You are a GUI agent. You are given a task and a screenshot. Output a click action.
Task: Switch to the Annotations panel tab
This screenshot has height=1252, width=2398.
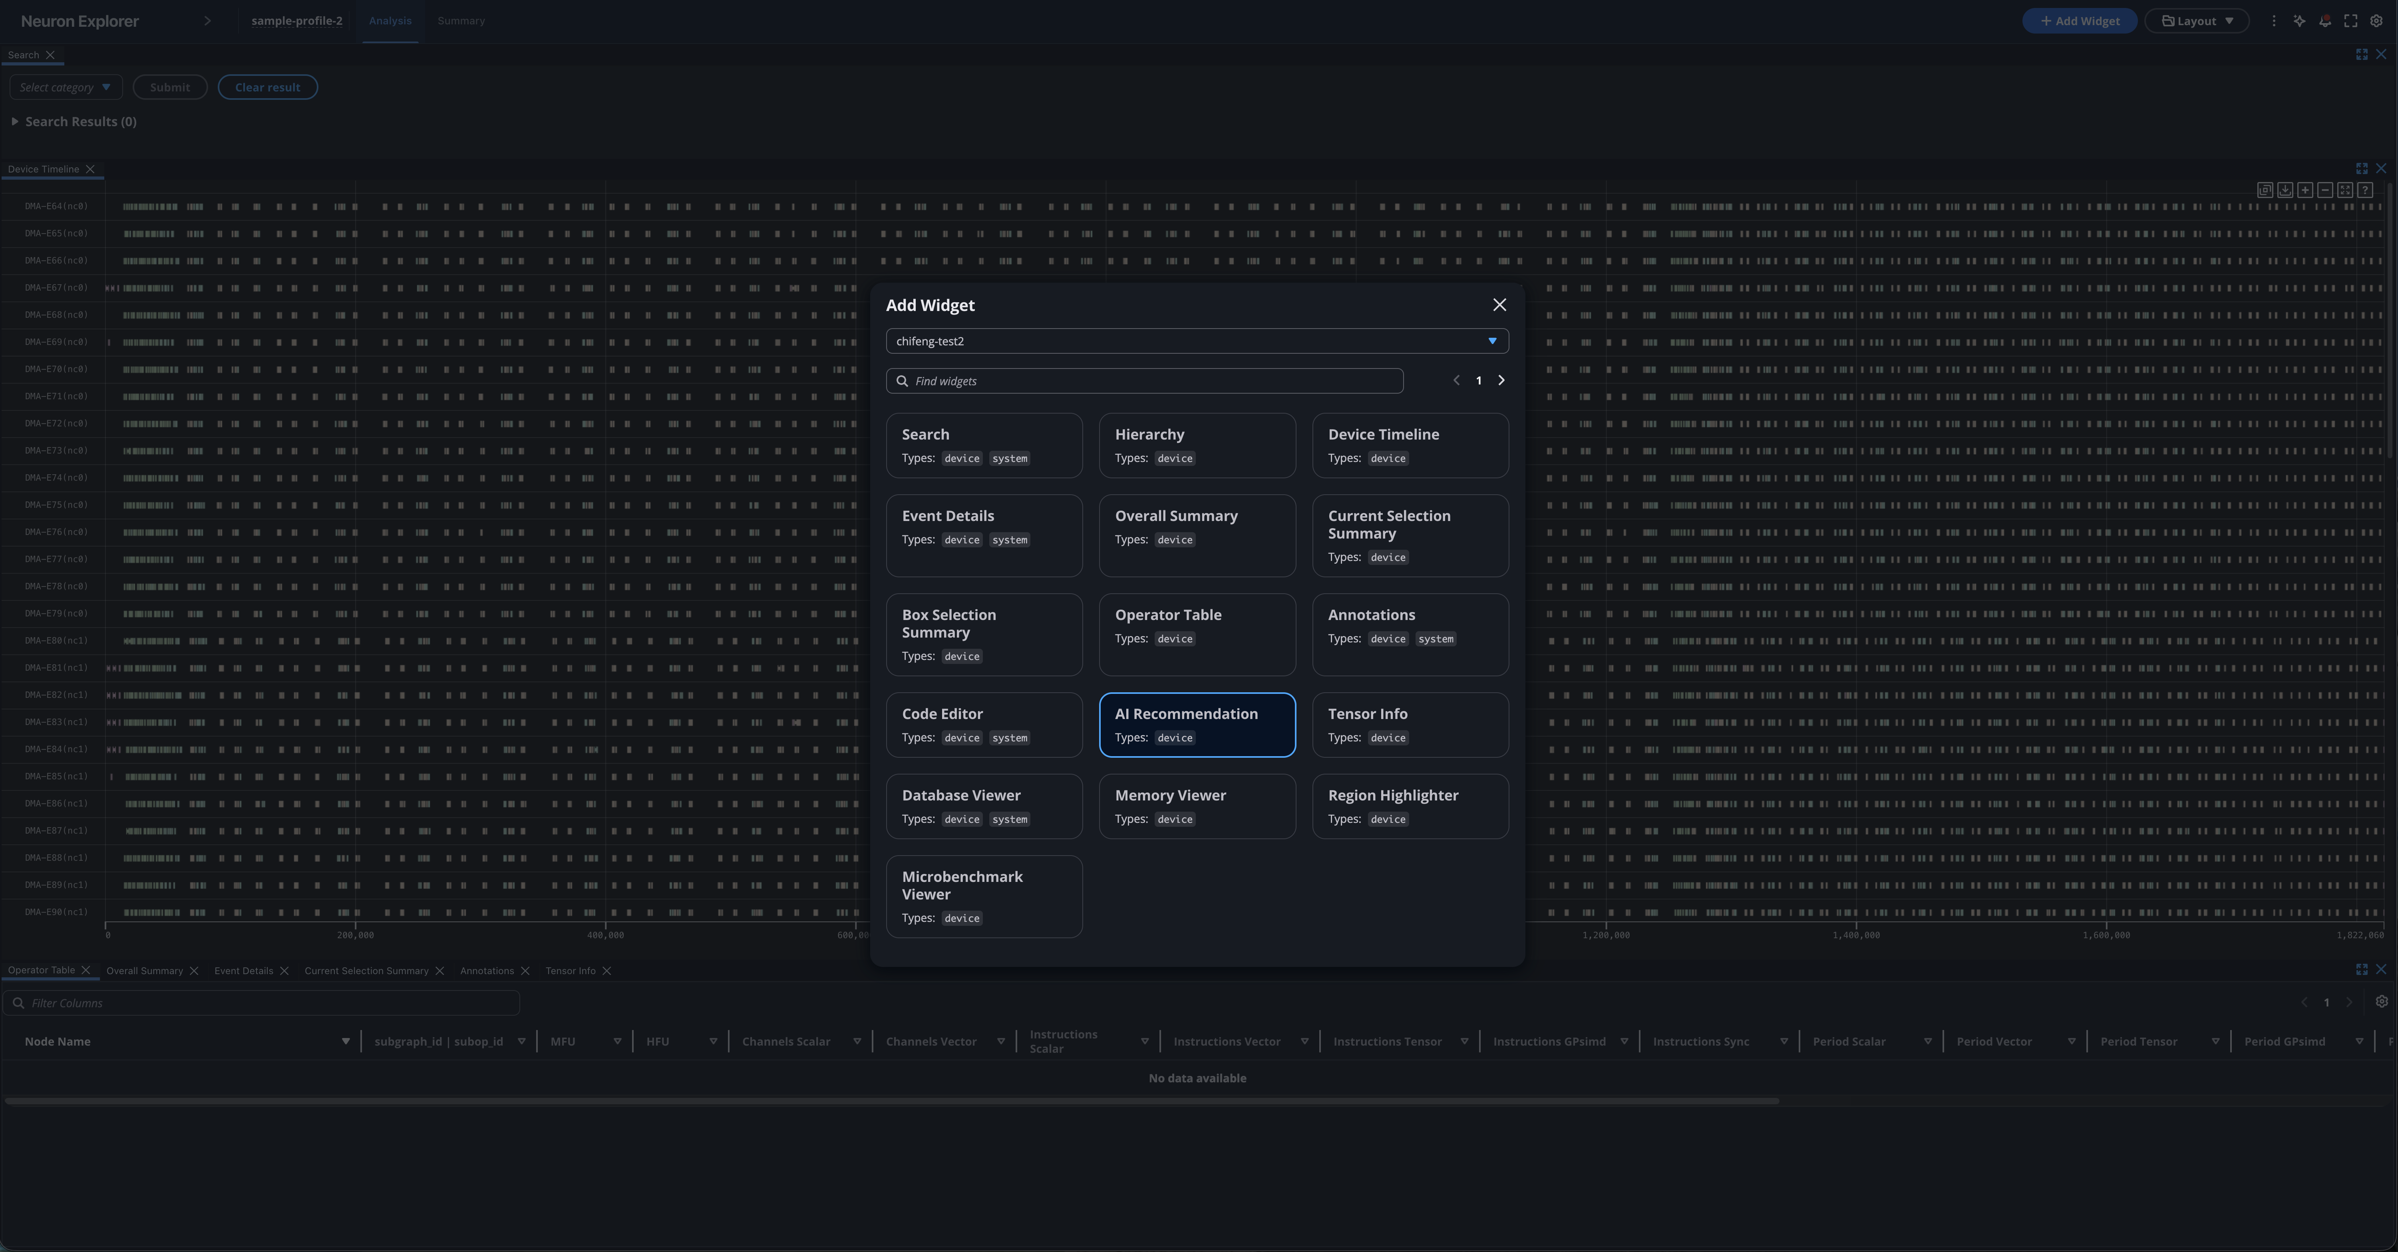(x=487, y=971)
